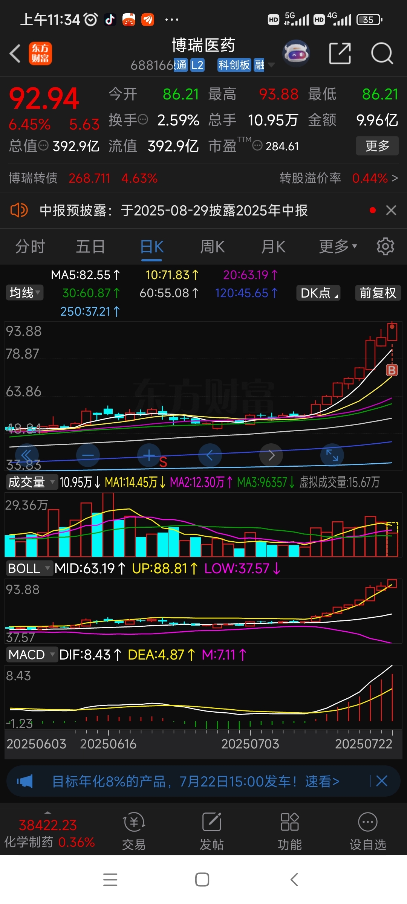
Task: Tap the 融 margin badge
Action: (x=260, y=65)
